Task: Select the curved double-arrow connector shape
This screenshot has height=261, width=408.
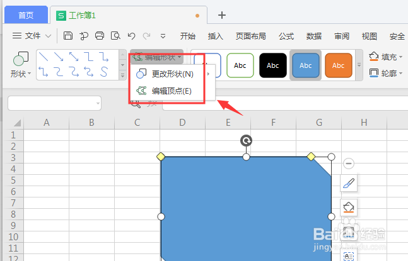Action: coord(89,72)
